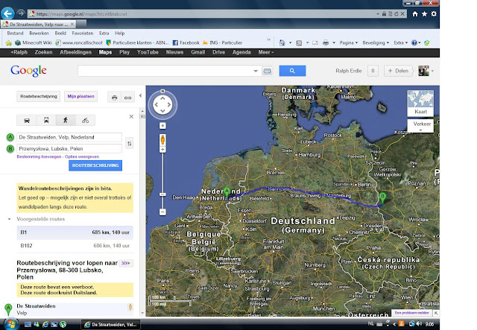The height and width of the screenshot is (330, 477).
Task: Open Gmail in Google bar
Action: click(x=198, y=52)
